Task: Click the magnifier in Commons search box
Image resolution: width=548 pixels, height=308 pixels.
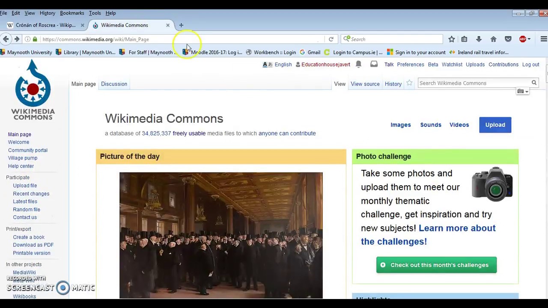Action: pos(534,83)
